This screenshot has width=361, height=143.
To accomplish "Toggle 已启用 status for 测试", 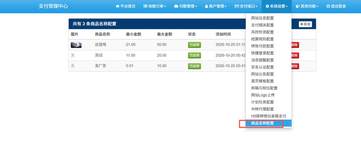I will pos(194,55).
